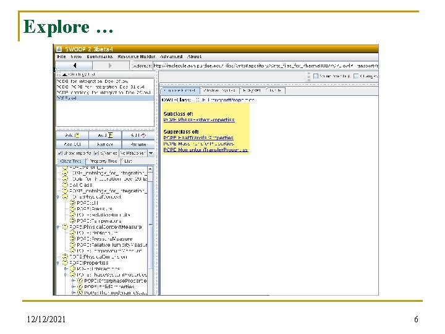Toggle the QNames checkbox
Screen dimensions: 445x334
click(x=96, y=153)
